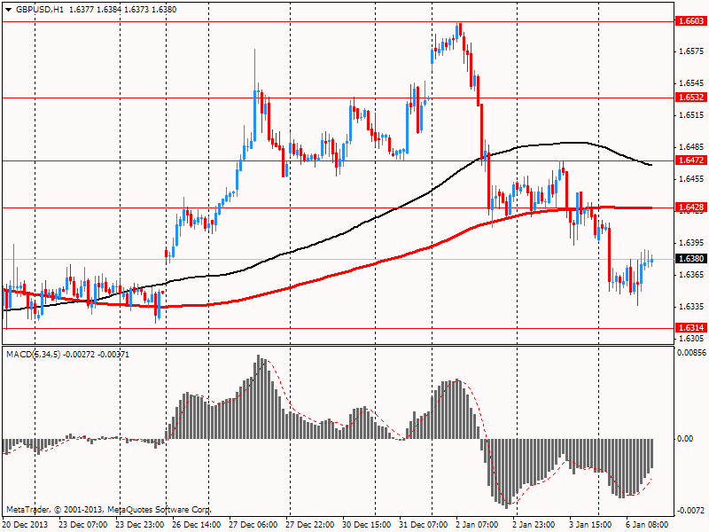The image size is (709, 532).
Task: Select the 1.6603 red price label
Action: (692, 20)
